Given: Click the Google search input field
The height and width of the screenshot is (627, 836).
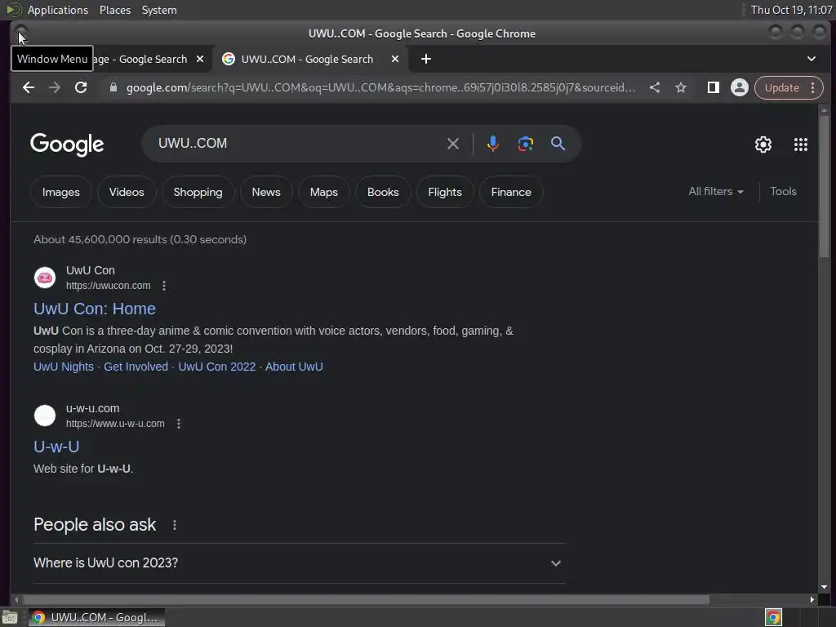Looking at the screenshot, I should point(299,144).
